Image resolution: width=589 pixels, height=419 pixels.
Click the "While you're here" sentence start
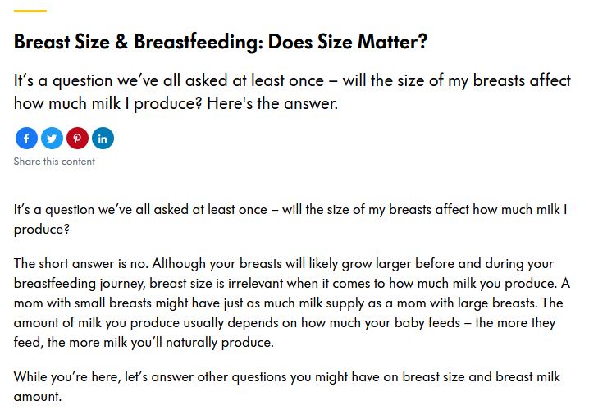click(x=67, y=377)
